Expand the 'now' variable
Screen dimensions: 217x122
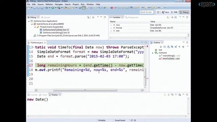[111, 25]
